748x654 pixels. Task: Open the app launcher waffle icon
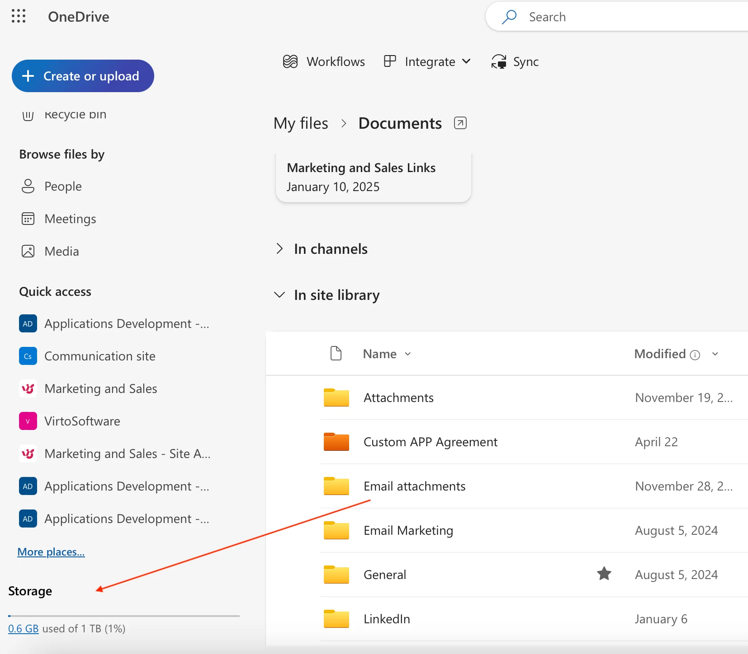pos(19,16)
